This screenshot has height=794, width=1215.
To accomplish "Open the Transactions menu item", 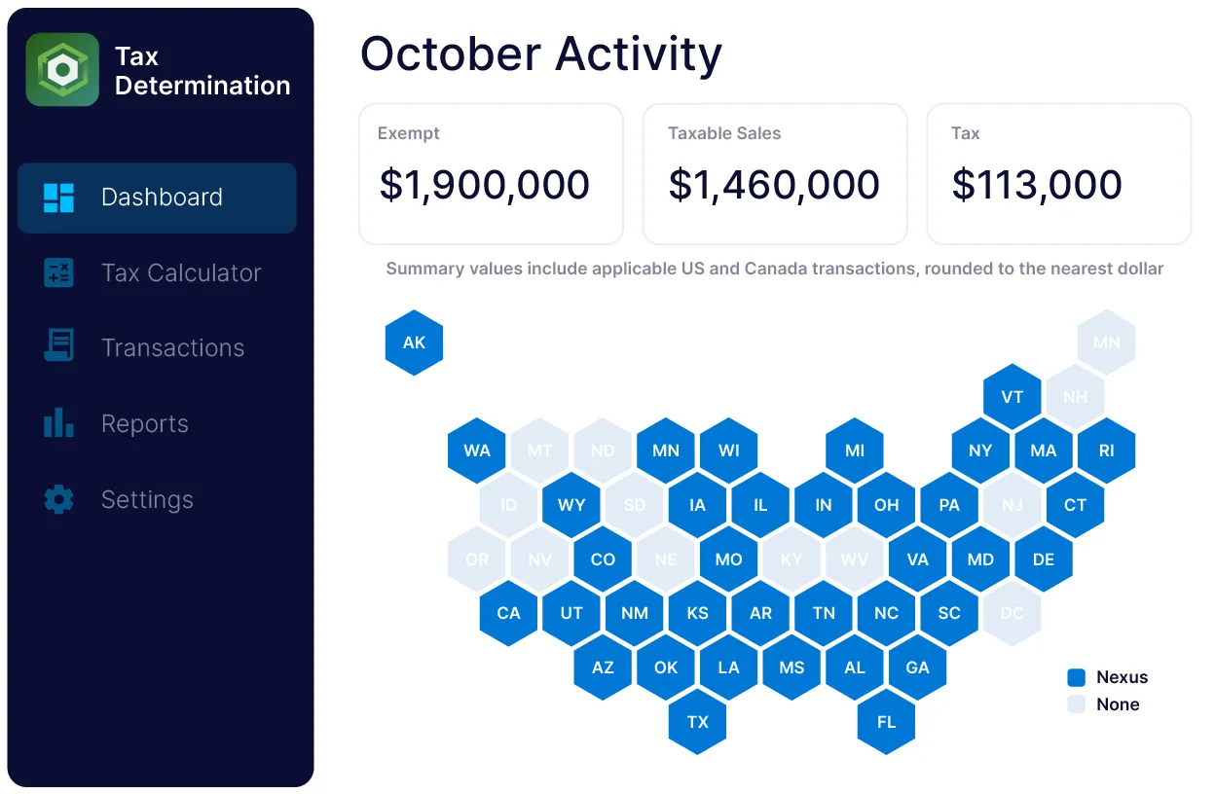I will 172,347.
